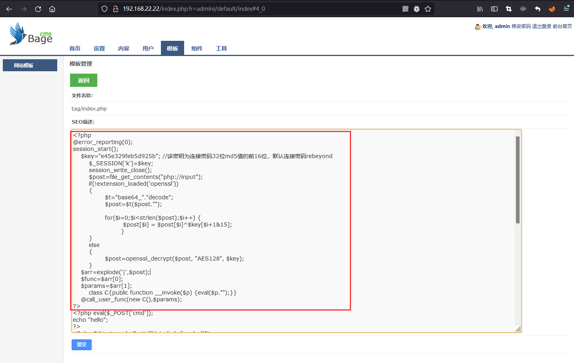Click the shield tracking protection icon
574x363 pixels.
tap(104, 9)
